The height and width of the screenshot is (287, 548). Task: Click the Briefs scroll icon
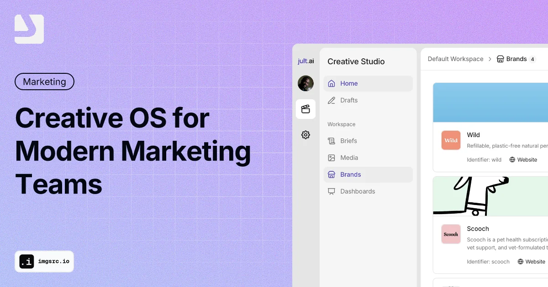click(x=332, y=141)
